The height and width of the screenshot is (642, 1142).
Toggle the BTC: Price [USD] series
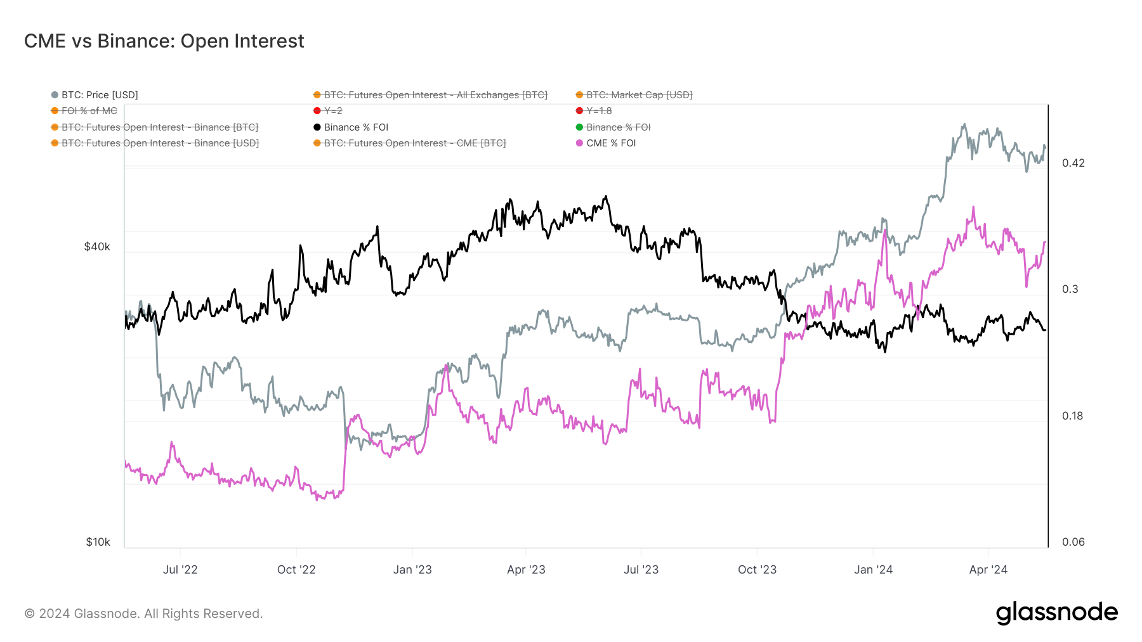(x=100, y=95)
